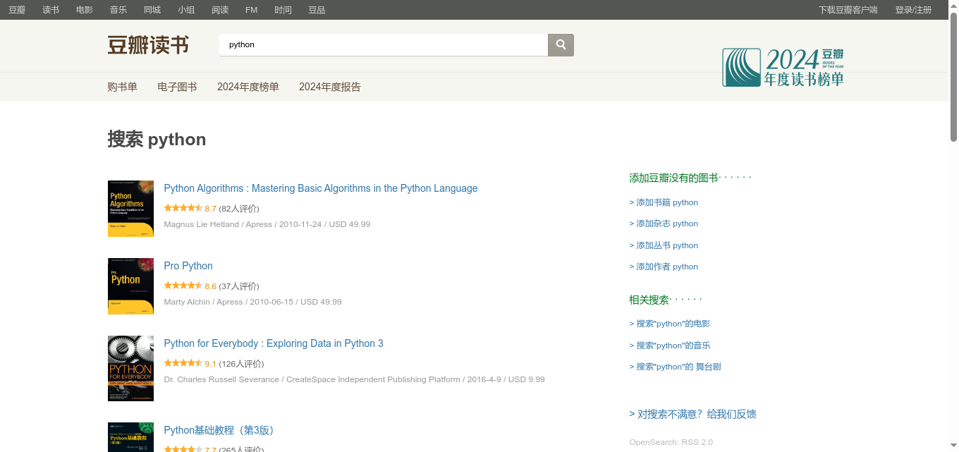
Task: Select 小组 in the top navigation
Action: point(186,10)
